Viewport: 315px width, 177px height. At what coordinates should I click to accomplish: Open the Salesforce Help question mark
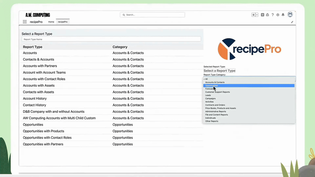click(x=273, y=15)
